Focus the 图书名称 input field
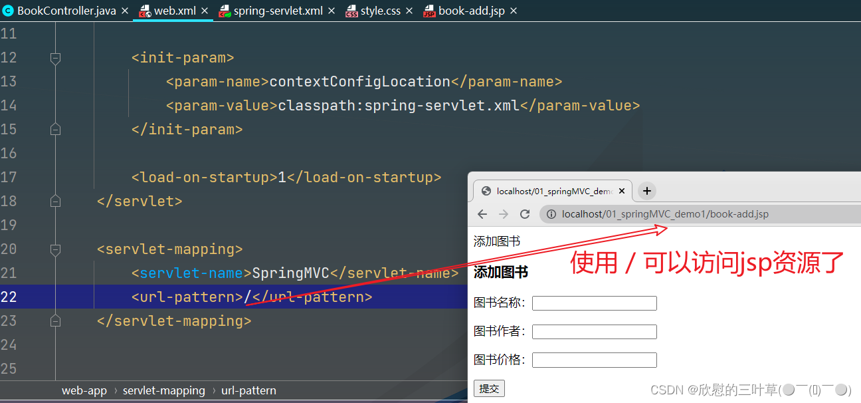Viewport: 861px width, 403px height. pyautogui.click(x=595, y=303)
